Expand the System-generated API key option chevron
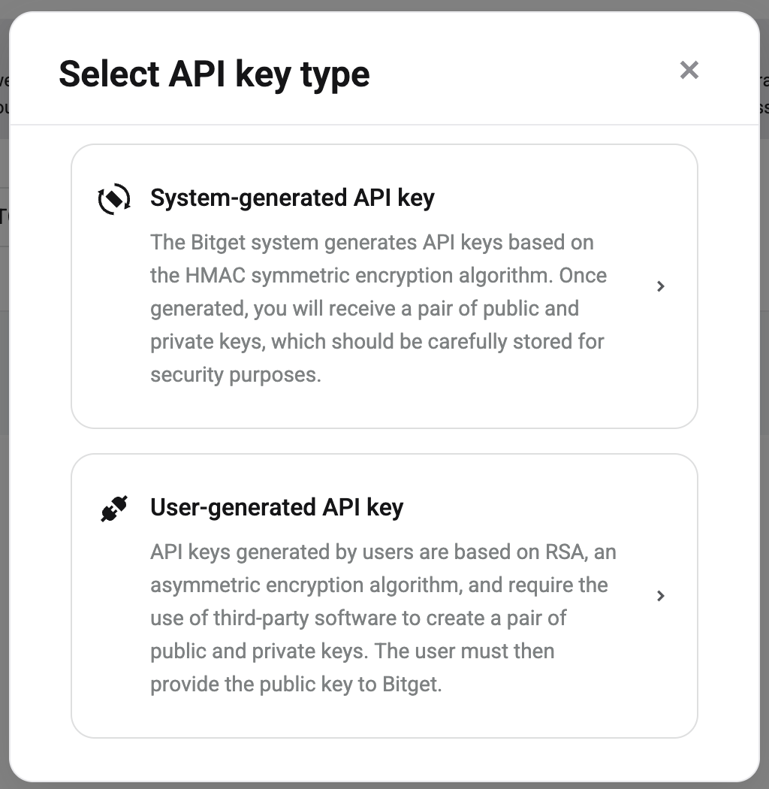Screen dimensions: 769x789 (661, 286)
